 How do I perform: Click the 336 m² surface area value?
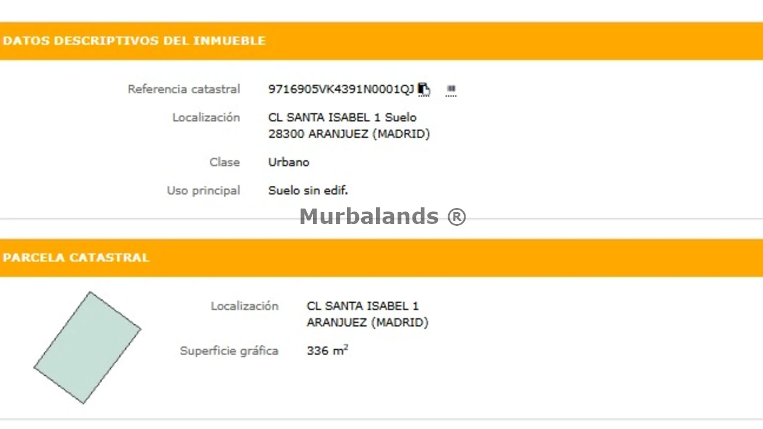[x=327, y=351]
